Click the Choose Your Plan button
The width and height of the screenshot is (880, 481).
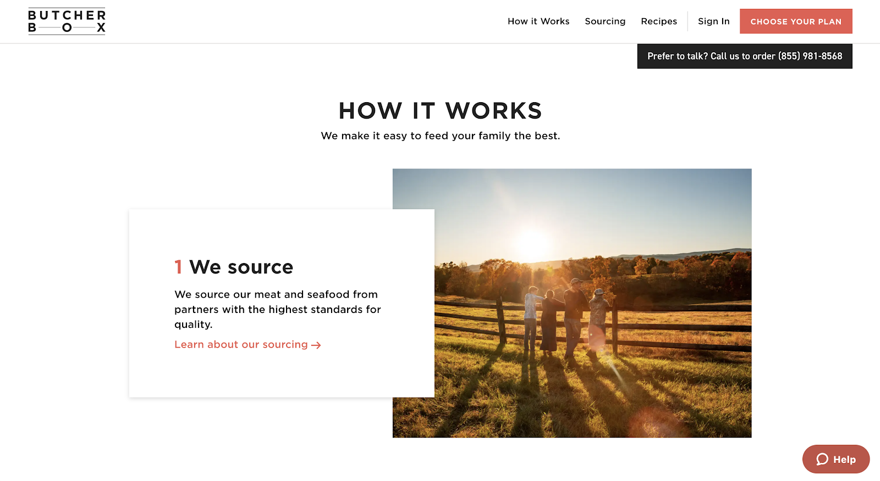[x=796, y=21]
